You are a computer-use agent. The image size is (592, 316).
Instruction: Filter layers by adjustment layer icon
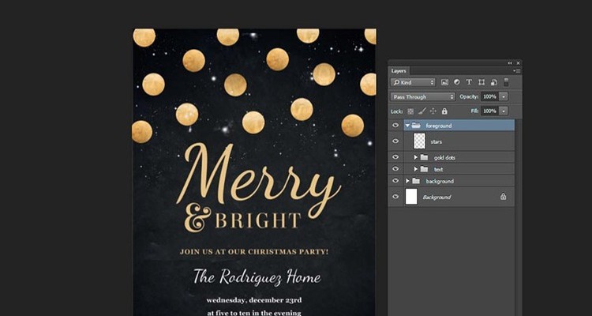click(457, 82)
